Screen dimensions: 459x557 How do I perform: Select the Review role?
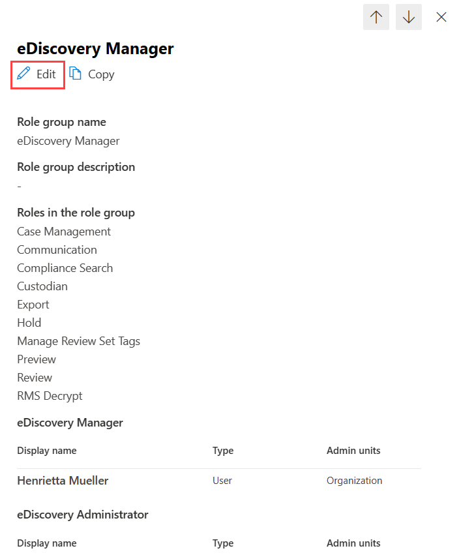coord(35,378)
